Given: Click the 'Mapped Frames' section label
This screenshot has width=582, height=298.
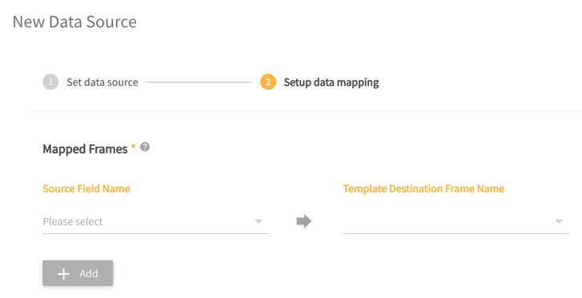Looking at the screenshot, I should (85, 149).
